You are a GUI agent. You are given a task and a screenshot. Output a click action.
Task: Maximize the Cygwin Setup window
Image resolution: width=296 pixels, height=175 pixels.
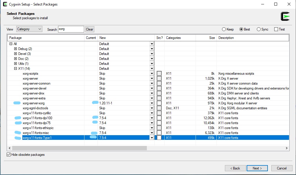pos(276,4)
